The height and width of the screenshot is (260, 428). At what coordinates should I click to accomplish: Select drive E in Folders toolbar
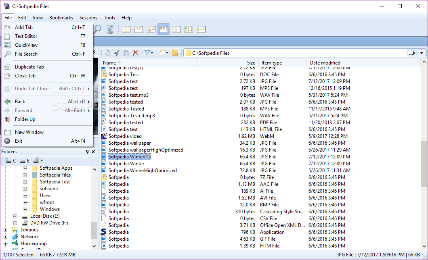25,161
